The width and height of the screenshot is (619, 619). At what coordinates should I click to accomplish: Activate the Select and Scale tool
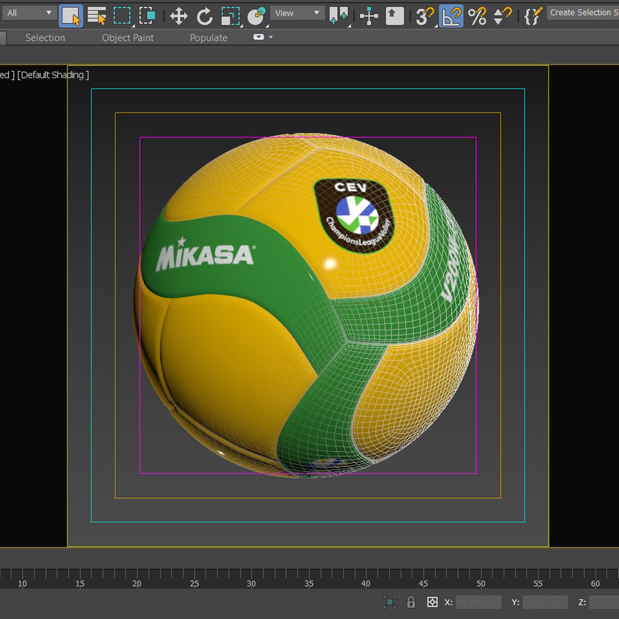coord(230,16)
